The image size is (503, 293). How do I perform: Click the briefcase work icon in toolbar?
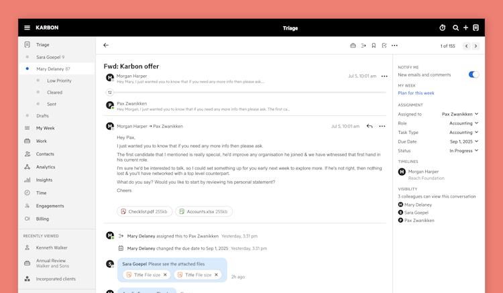(353, 46)
